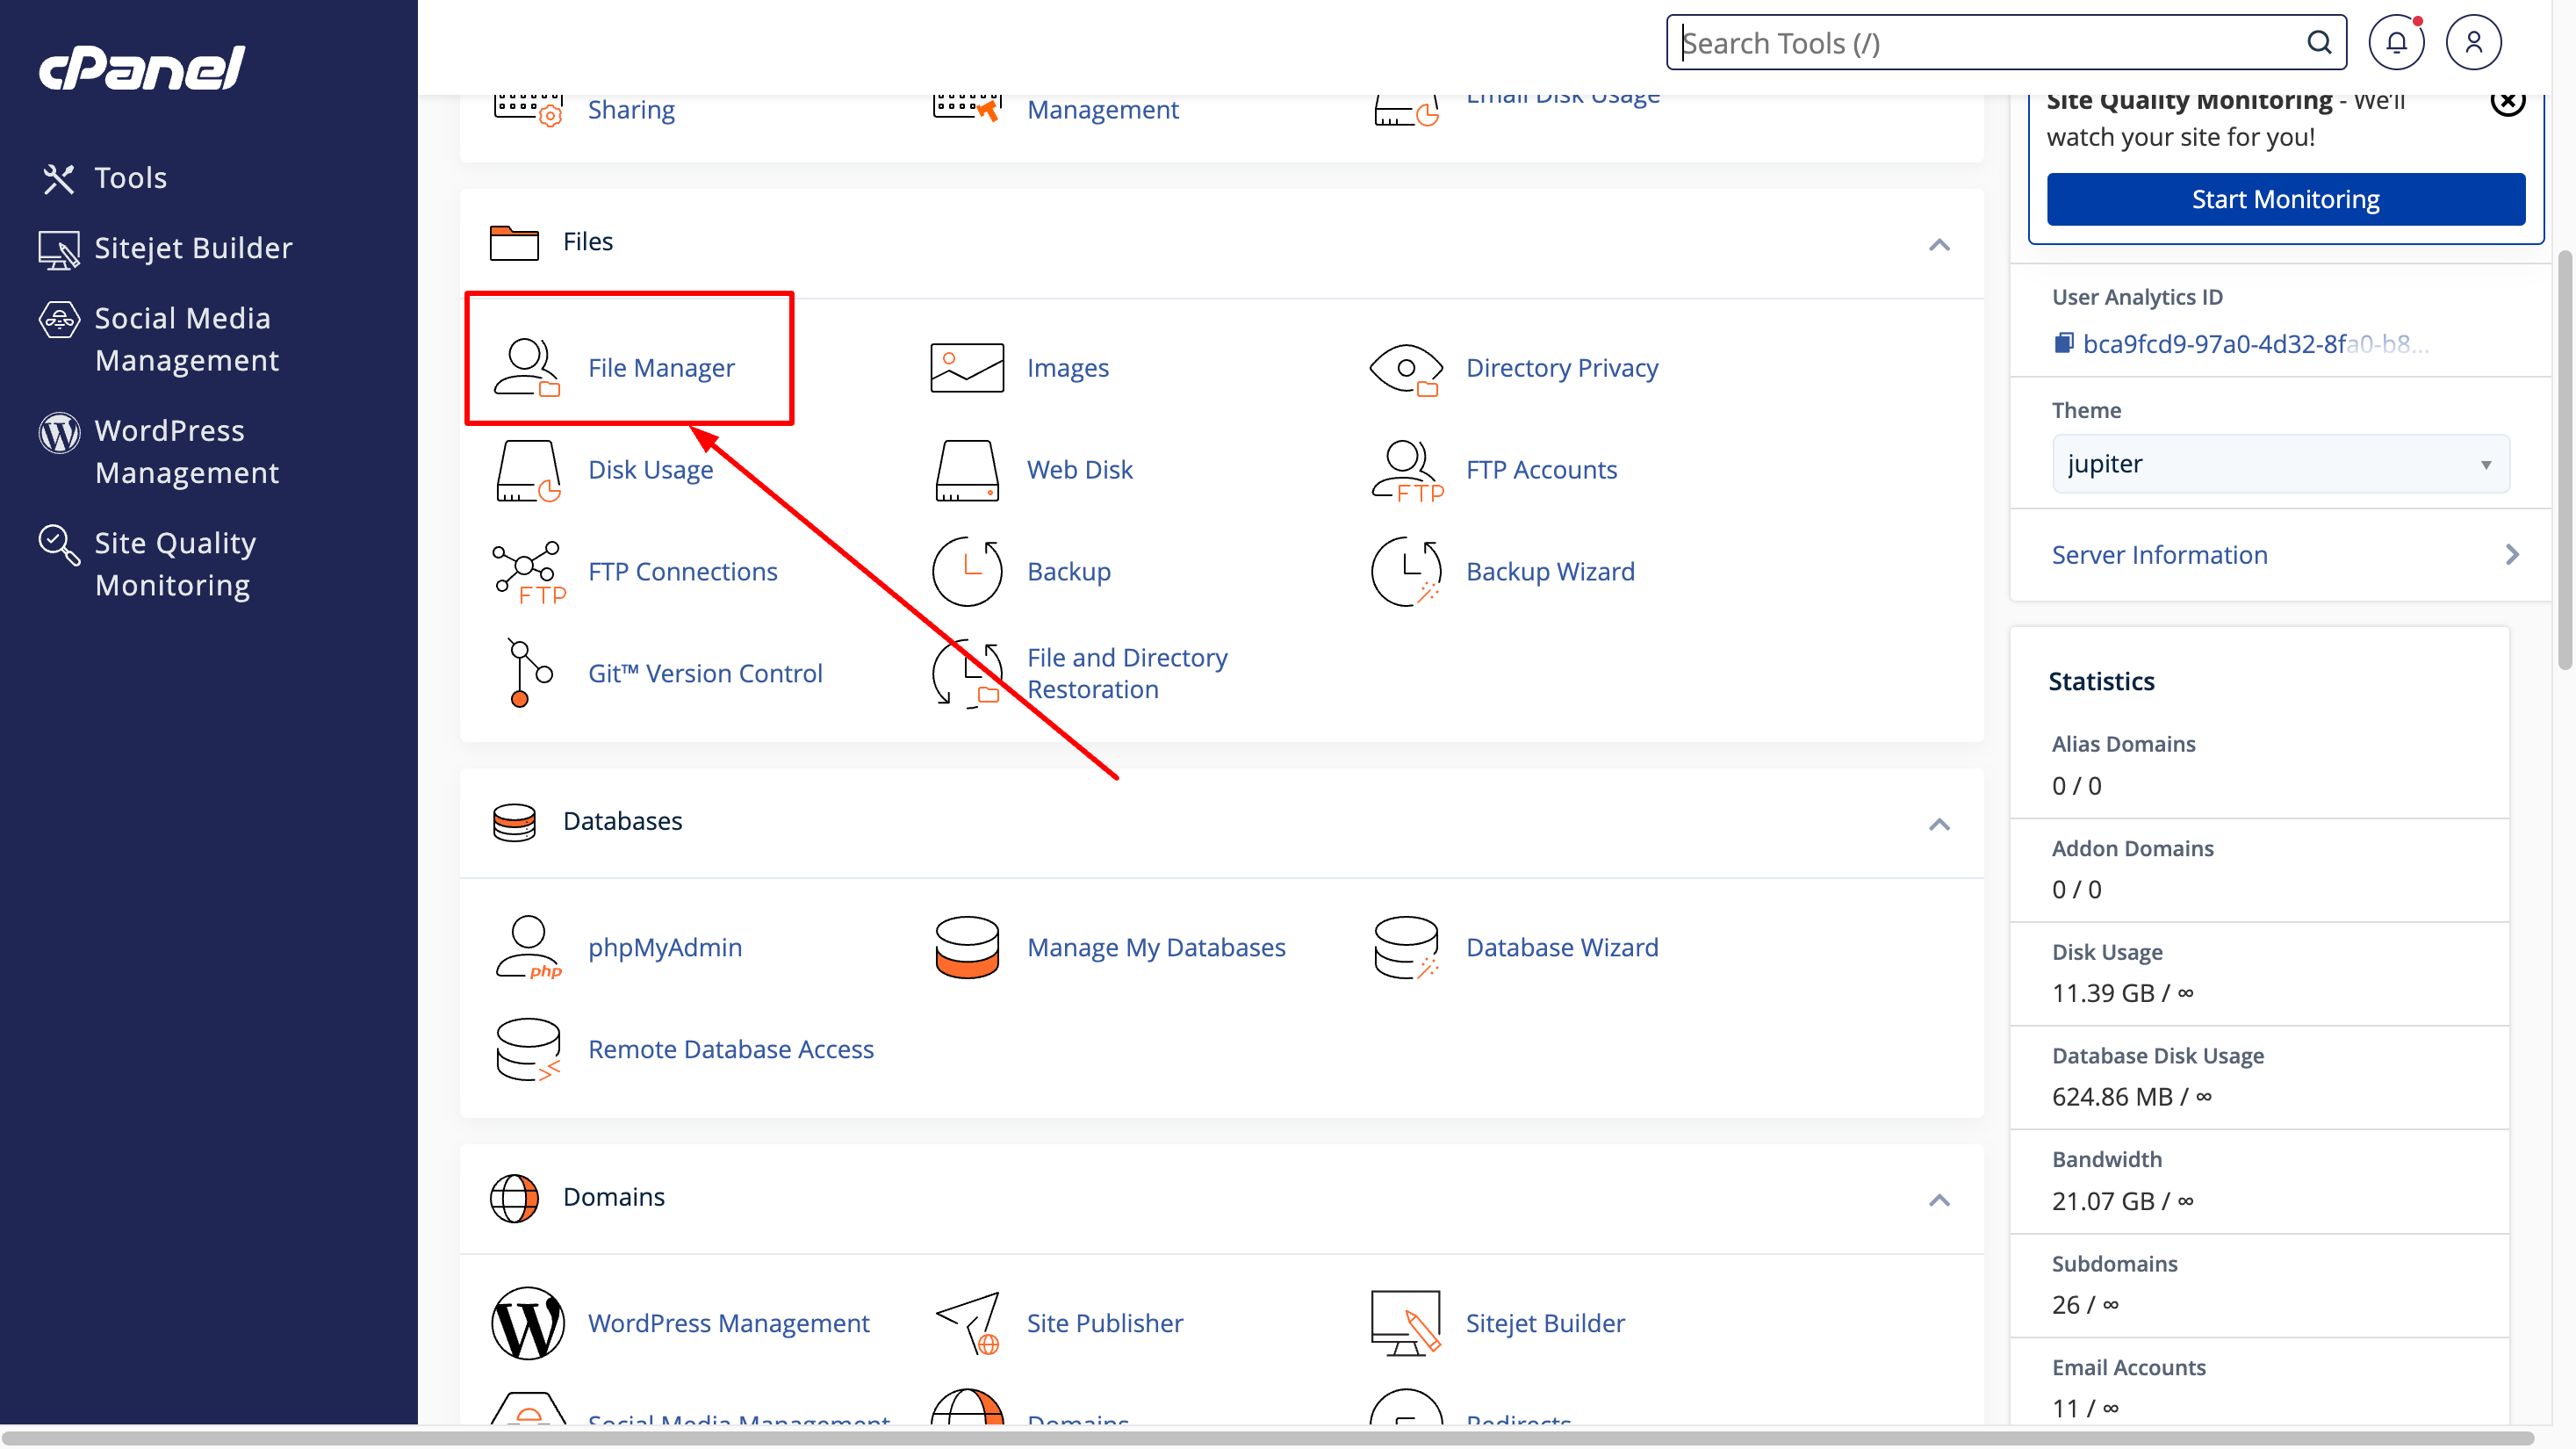Open the Theme dropdown set to jupiter
The width and height of the screenshot is (2576, 1449).
coord(2280,464)
